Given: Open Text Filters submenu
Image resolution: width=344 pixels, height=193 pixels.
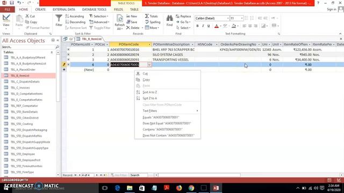Looking at the screenshot, I should [168, 111].
